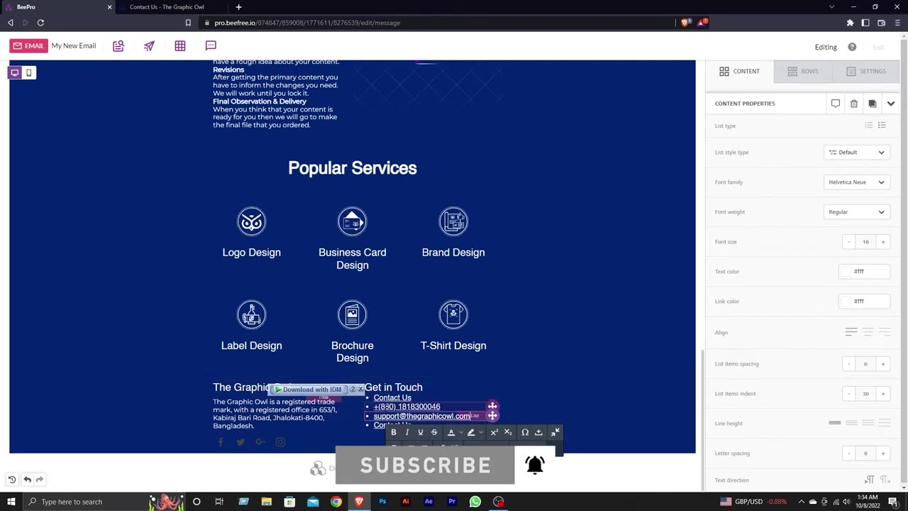Increase the font size
The image size is (908, 511).
click(883, 242)
